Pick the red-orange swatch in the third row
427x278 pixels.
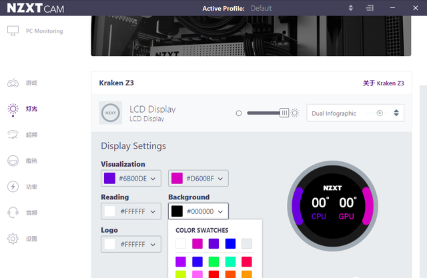(x=230, y=274)
